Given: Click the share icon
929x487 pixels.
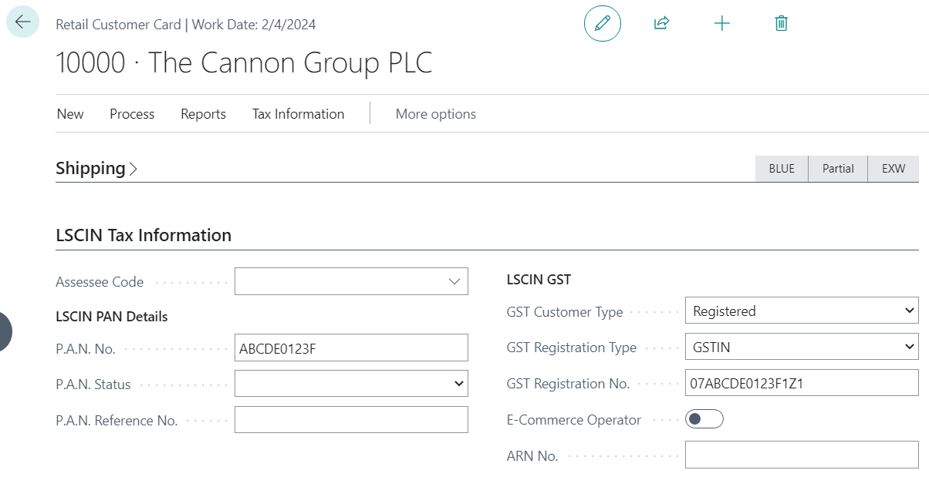Looking at the screenshot, I should (661, 23).
